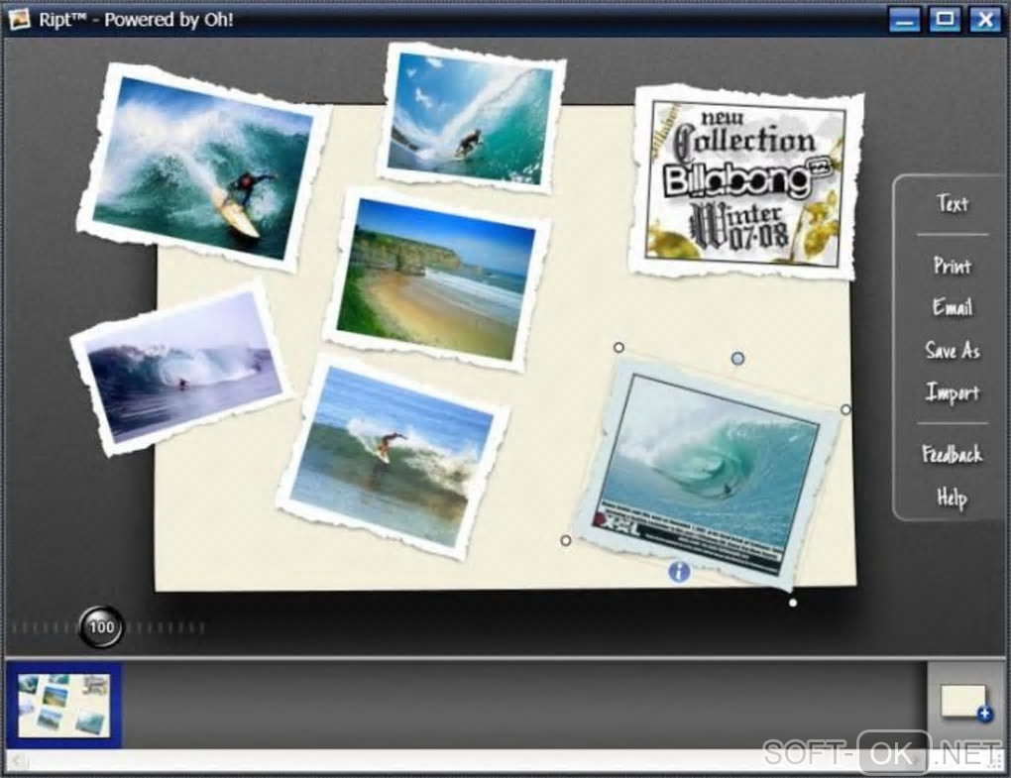Select the beach cliff landscape photo

point(438,279)
